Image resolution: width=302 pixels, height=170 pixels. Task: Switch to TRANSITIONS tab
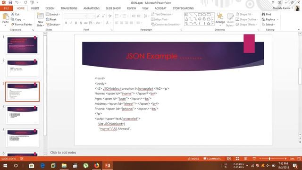[x=69, y=8]
